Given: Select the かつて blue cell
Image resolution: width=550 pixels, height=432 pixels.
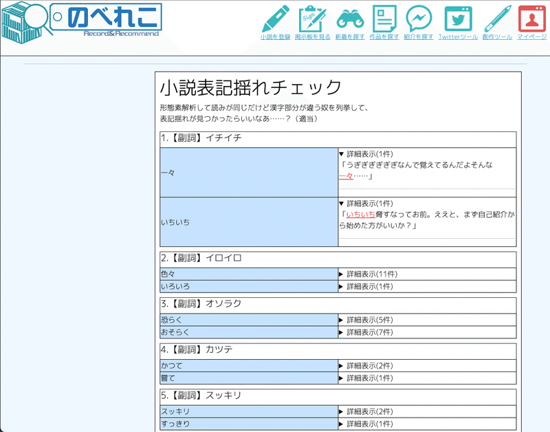Looking at the screenshot, I should (249, 366).
